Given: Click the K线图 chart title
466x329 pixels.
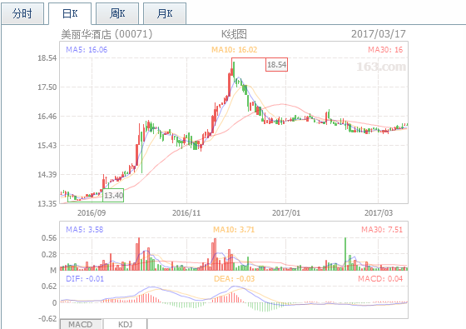Looking at the screenshot, I should [234, 34].
